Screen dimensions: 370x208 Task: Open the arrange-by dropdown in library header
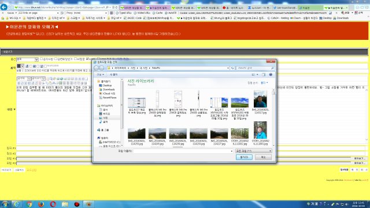[x=264, y=83]
